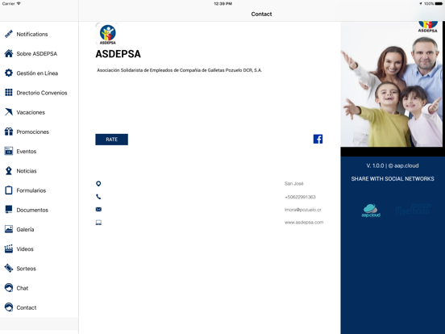Click the location pin icon
Screen dimensions: 445x334
98,184
